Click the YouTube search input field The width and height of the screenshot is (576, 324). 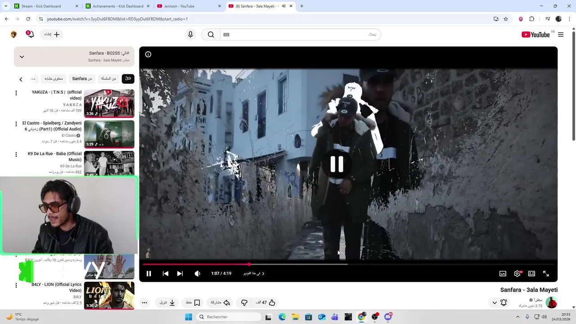point(301,35)
